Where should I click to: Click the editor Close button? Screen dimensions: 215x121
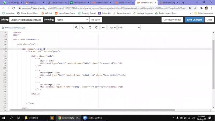point(209,20)
